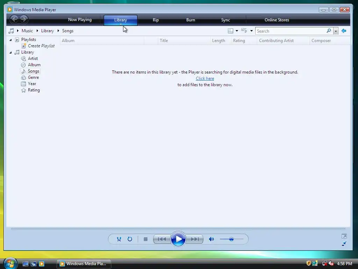
Task: Toggle shuffle playback
Action: [x=119, y=239]
